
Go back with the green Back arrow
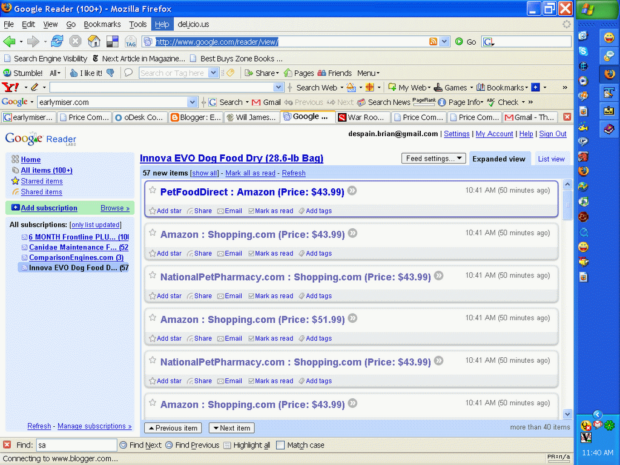coord(9,41)
